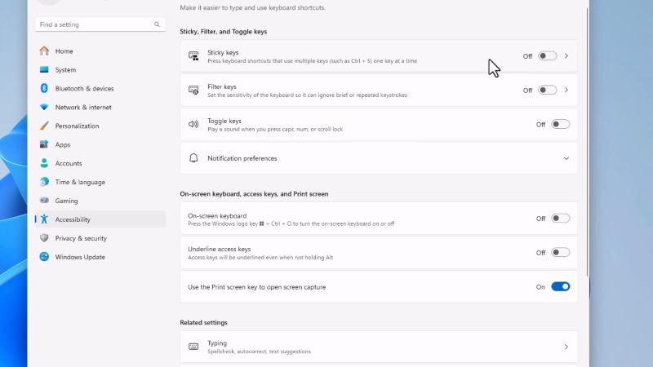Turn on the Filter keys switch

click(x=547, y=90)
